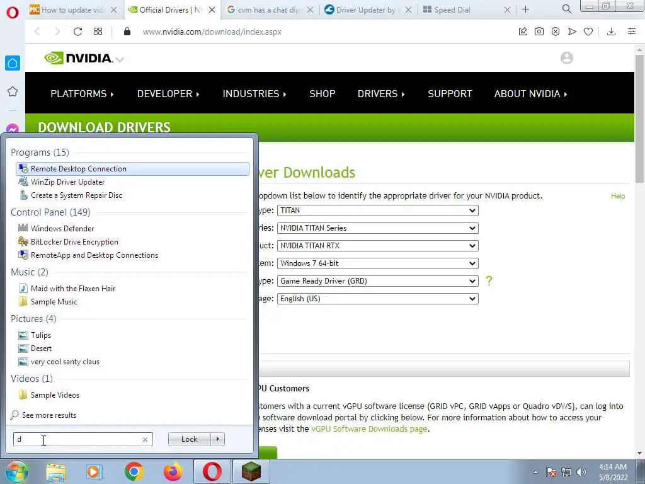Open Google Chrome from taskbar

pyautogui.click(x=134, y=471)
